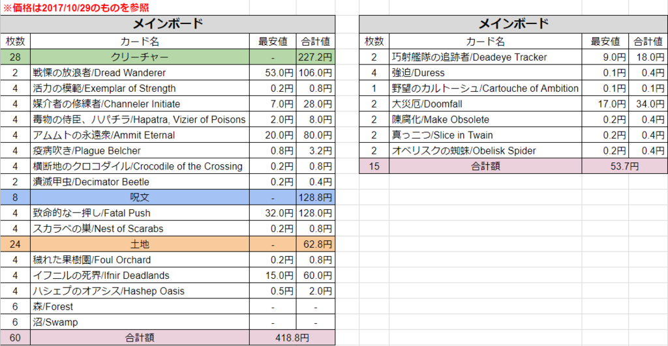This screenshot has height=346, width=668.
Task: Select the '227.2円' creature total cell
Action: [x=316, y=57]
